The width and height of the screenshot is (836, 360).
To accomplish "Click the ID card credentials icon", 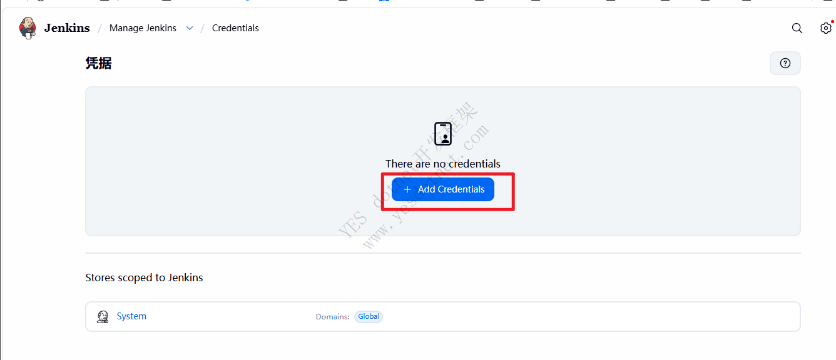I will pos(443,134).
